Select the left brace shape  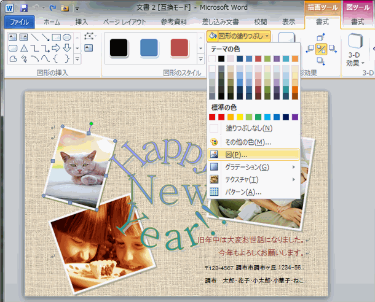point(56,58)
